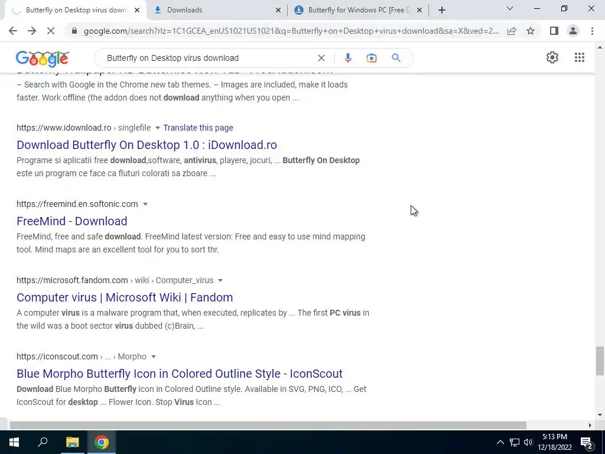Viewport: 605px width, 454px height.
Task: Open Computer virus Microsoft Wiki Fandom result
Action: 125,297
